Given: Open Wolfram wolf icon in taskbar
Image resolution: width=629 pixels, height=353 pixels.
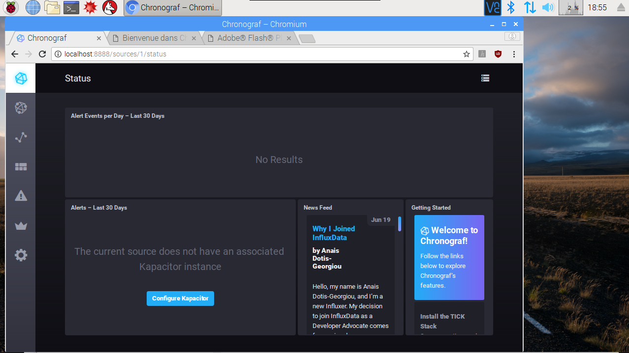Looking at the screenshot, I should (x=110, y=7).
